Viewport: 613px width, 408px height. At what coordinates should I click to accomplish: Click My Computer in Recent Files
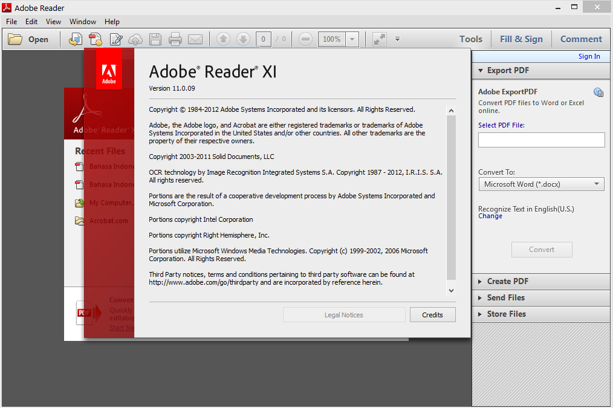point(111,203)
